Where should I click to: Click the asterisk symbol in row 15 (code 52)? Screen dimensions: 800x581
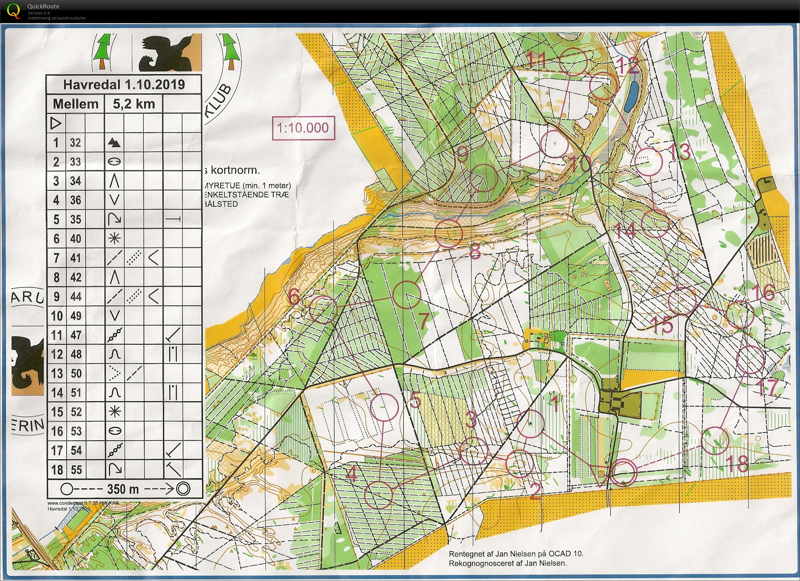coord(115,412)
